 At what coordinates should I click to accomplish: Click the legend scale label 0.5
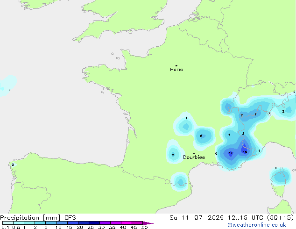pyautogui.click(x=16, y=227)
